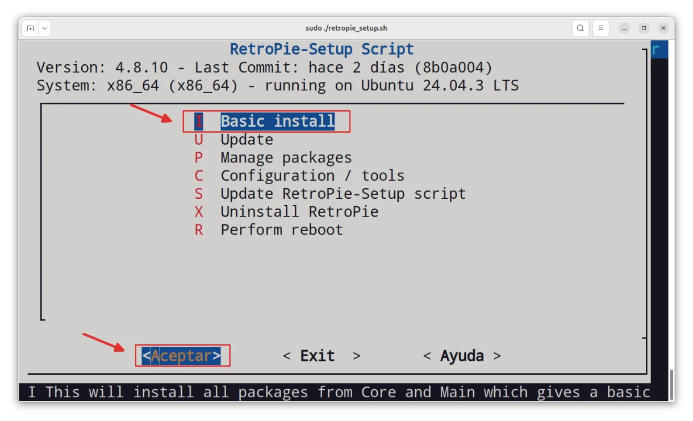The width and height of the screenshot is (693, 421).
Task: Open the terminal hamburger menu
Action: (600, 27)
